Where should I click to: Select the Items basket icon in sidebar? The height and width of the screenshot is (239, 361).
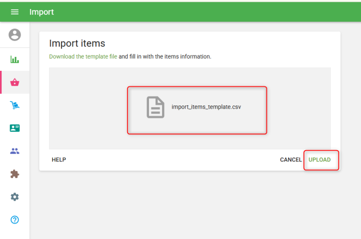pyautogui.click(x=14, y=82)
